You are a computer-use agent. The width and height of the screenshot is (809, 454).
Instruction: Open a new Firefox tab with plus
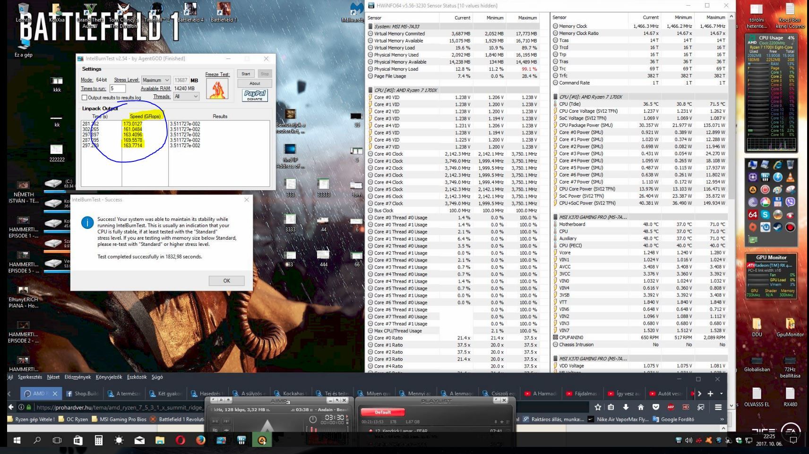pos(710,393)
